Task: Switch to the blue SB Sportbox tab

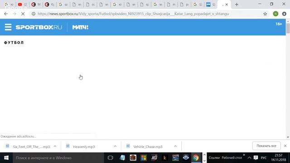Action: (211, 5)
